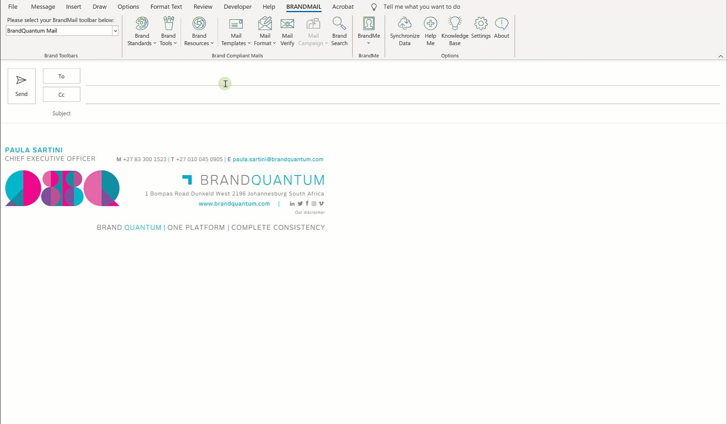Viewport: 727px width, 424px height.
Task: Open Mail Format options
Action: coord(265,31)
